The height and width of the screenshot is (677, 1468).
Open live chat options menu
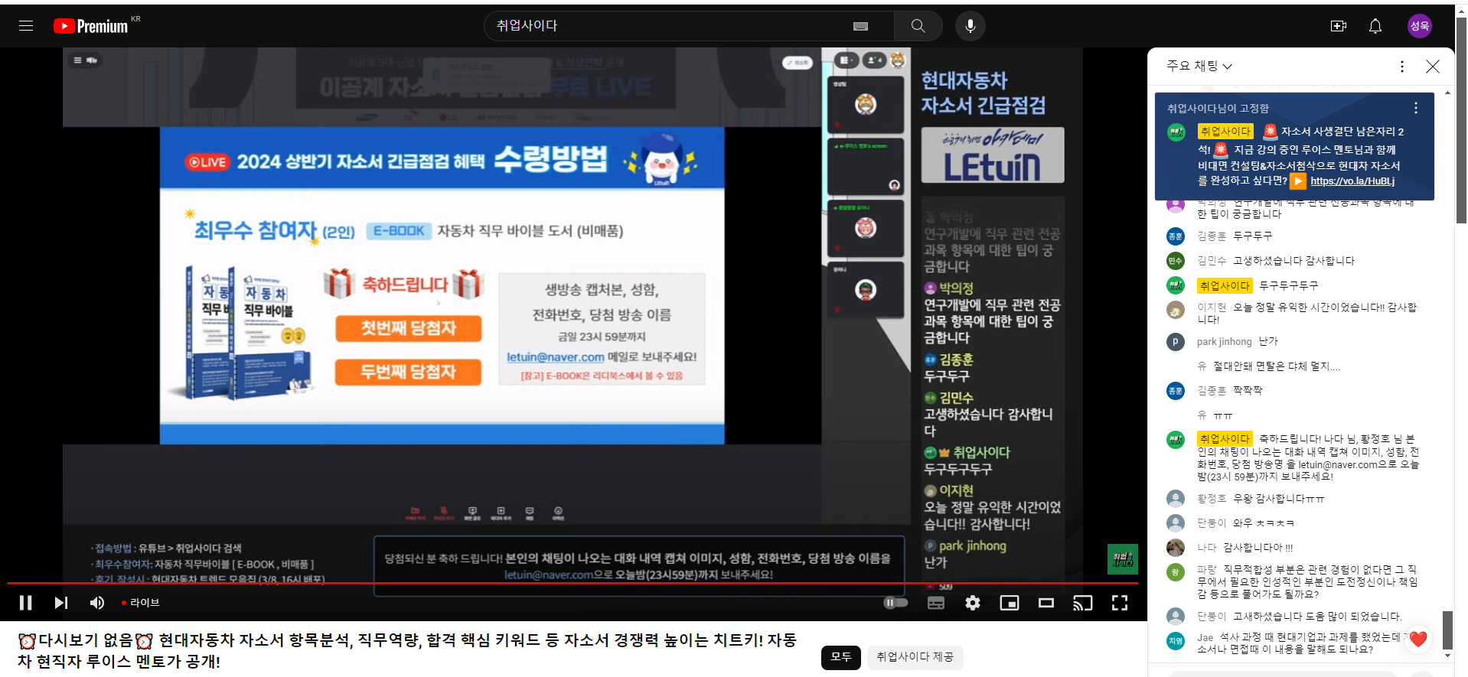pos(1402,67)
